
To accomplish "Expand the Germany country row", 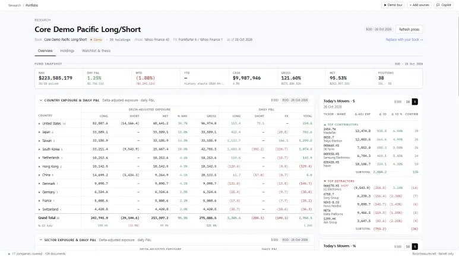I will coord(39,192).
